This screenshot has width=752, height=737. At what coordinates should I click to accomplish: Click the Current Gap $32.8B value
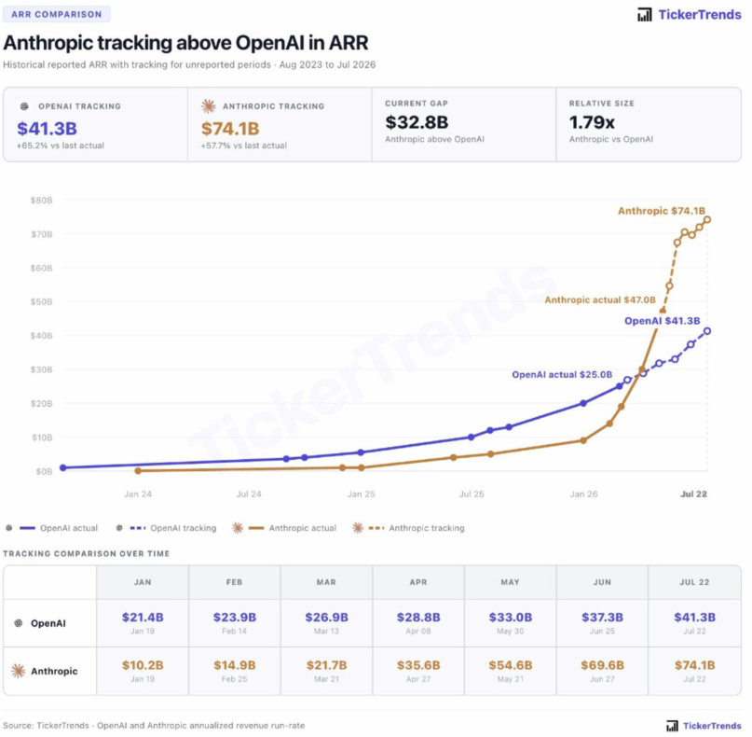(417, 122)
